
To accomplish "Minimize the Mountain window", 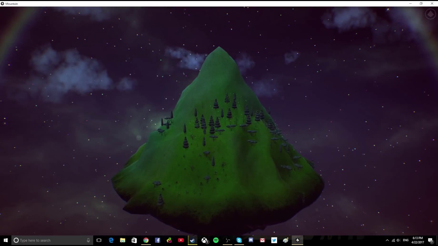I will pyautogui.click(x=410, y=3).
